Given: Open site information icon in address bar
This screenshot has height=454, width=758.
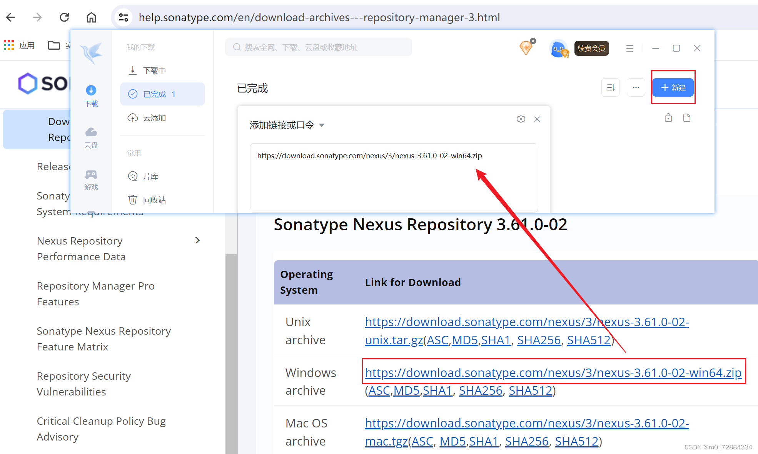Looking at the screenshot, I should [124, 17].
